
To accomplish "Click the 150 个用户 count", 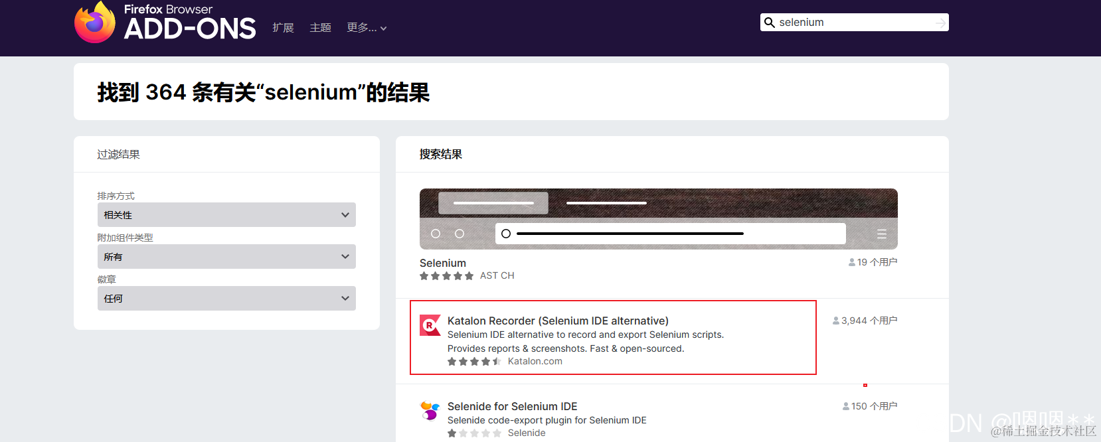I will pyautogui.click(x=870, y=406).
